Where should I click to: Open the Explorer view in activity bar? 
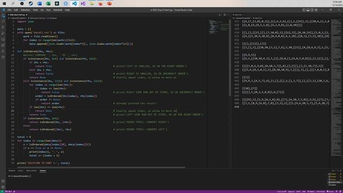(x=3, y=16)
